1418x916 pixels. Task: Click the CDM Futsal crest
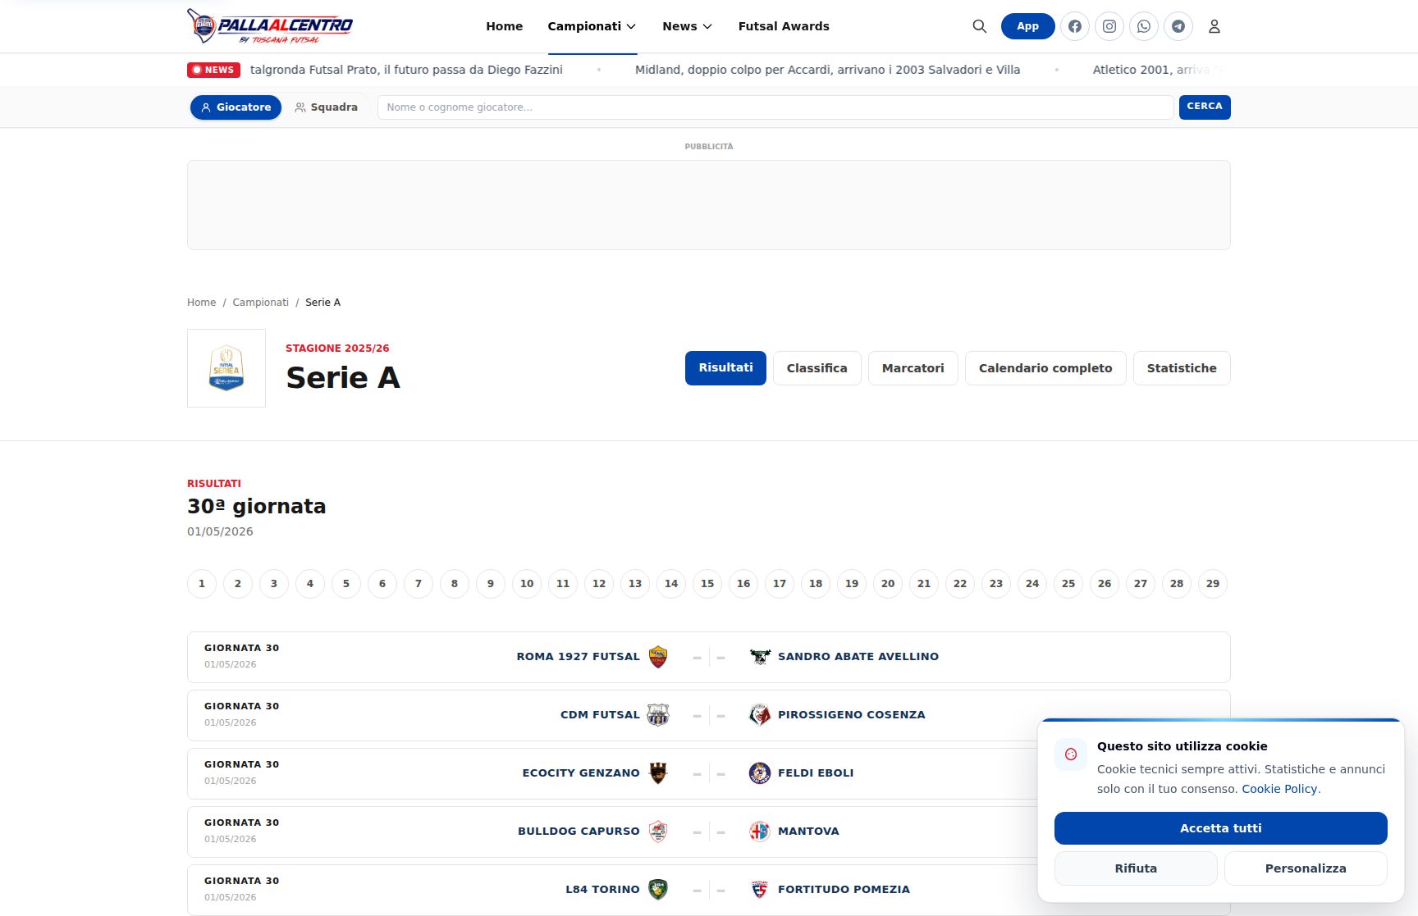(x=658, y=715)
